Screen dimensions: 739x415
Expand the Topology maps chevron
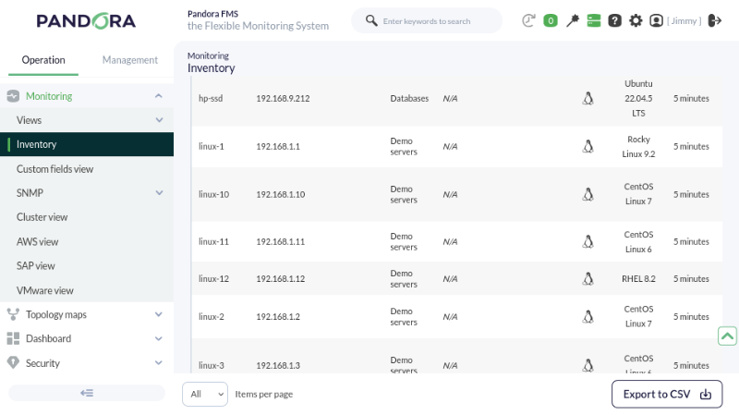pos(159,314)
